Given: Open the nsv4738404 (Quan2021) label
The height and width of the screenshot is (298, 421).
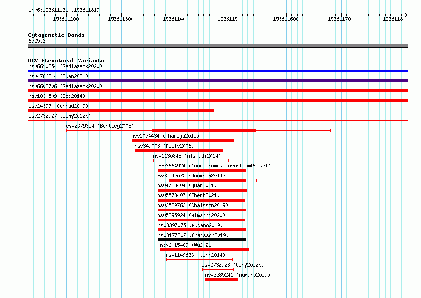Looking at the screenshot, I should pyautogui.click(x=187, y=185).
